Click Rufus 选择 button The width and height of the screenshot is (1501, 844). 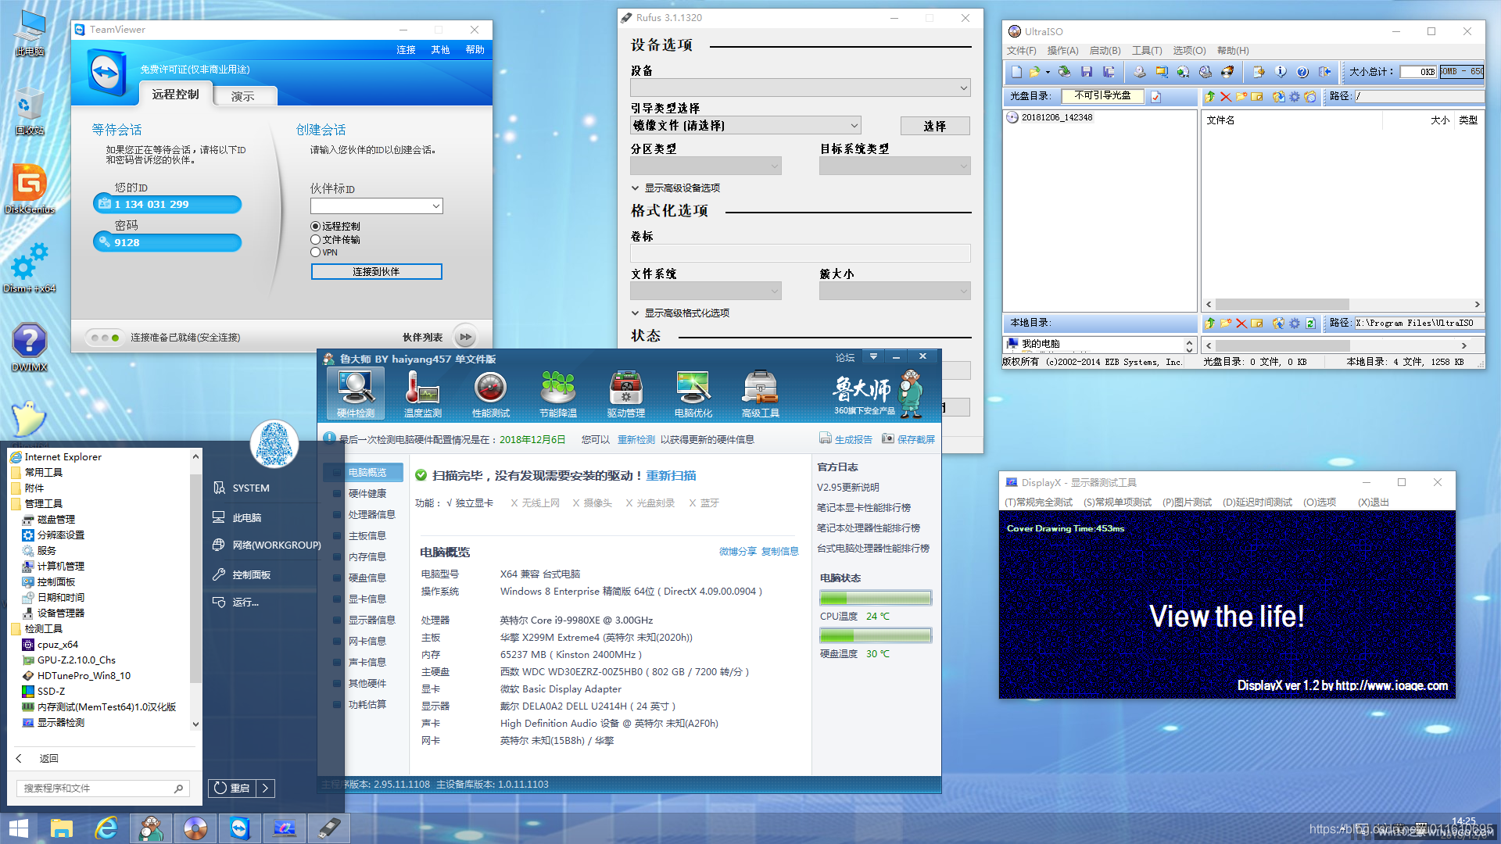[x=935, y=126]
